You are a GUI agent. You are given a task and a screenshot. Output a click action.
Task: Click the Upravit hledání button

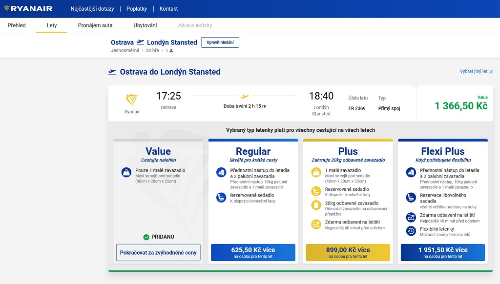click(x=220, y=42)
